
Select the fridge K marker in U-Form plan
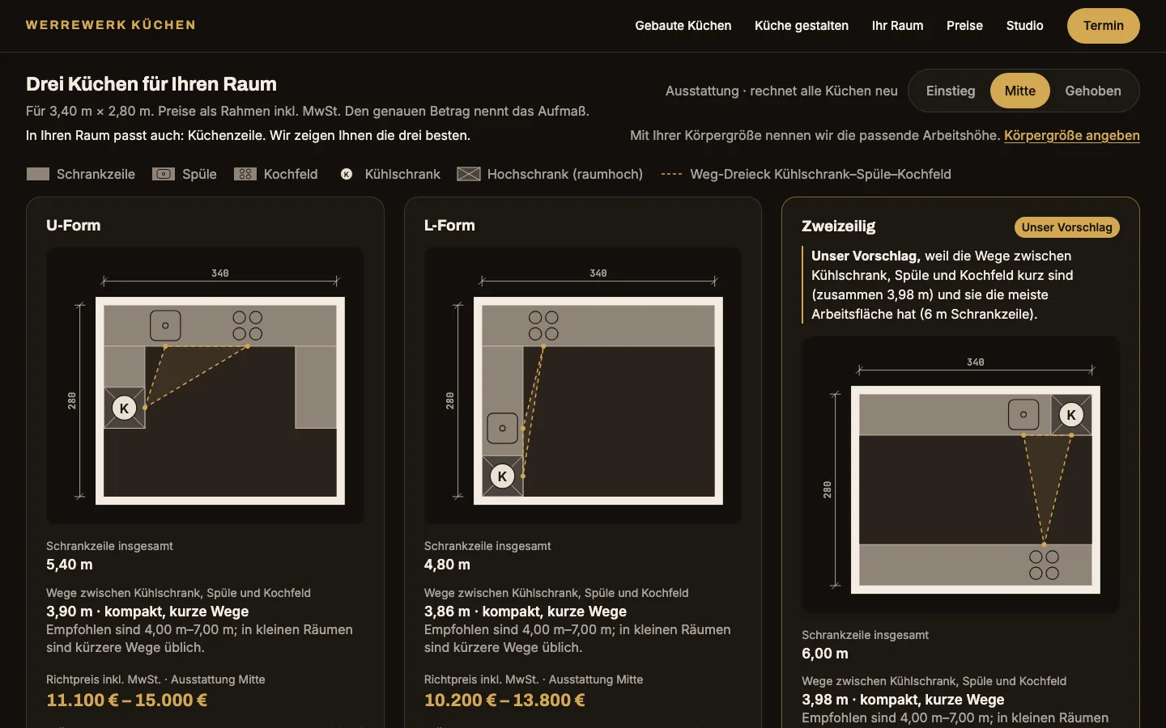[124, 408]
